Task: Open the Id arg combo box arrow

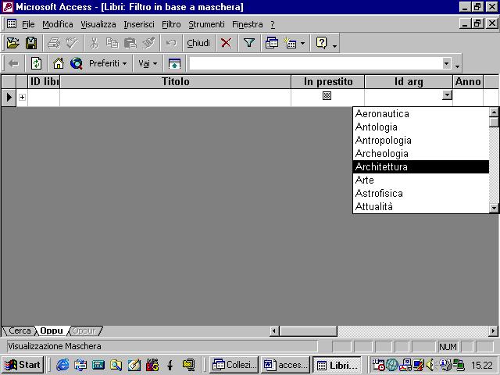Action: click(447, 95)
